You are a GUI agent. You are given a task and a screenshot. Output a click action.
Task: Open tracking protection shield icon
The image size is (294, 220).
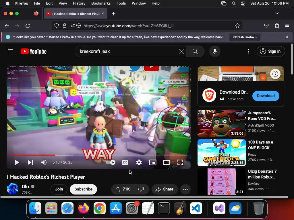click(x=57, y=25)
